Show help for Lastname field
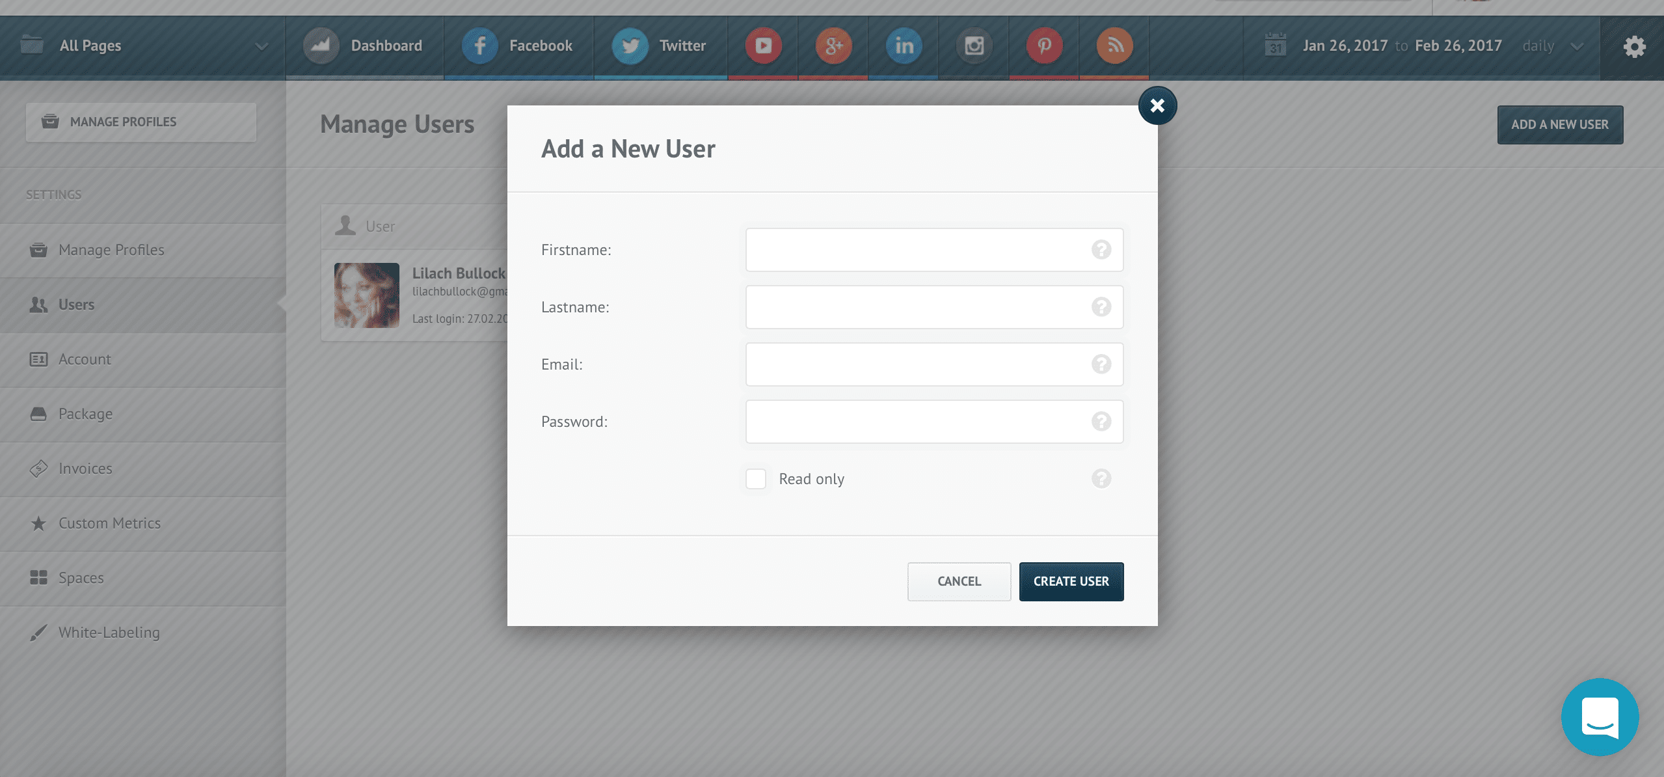Image resolution: width=1664 pixels, height=777 pixels. 1101,307
